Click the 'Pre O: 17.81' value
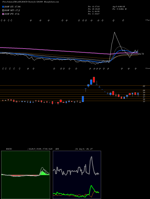 click(x=94, y=7)
